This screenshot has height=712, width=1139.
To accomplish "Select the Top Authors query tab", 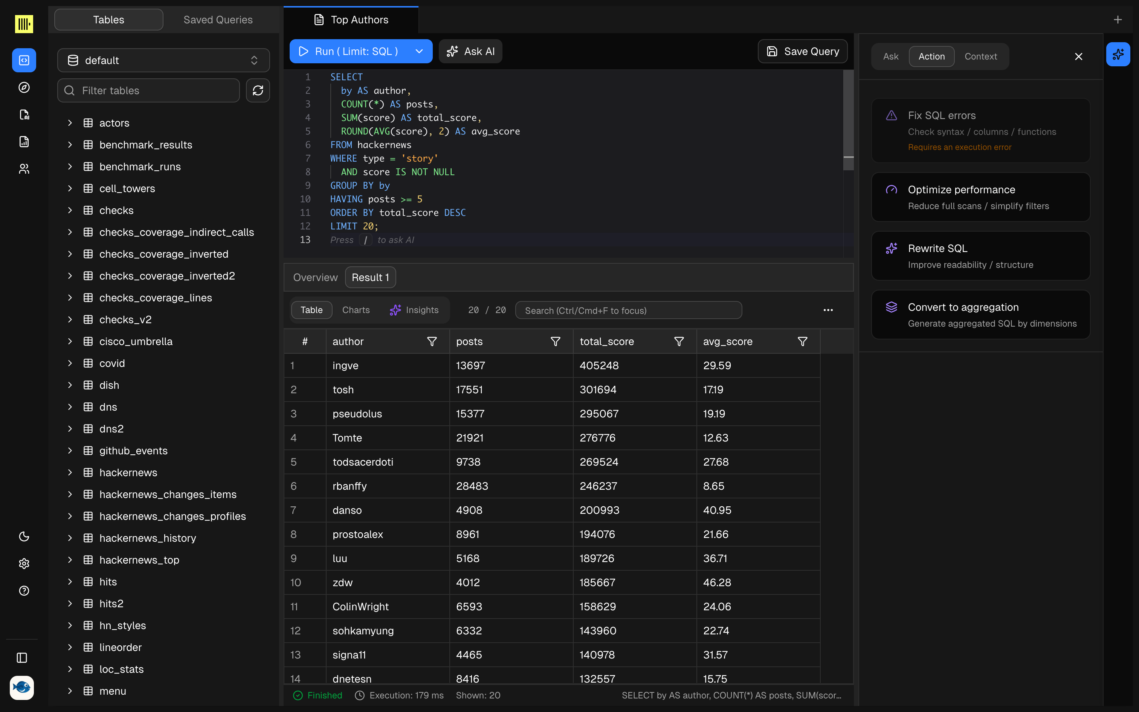I will coord(351,20).
